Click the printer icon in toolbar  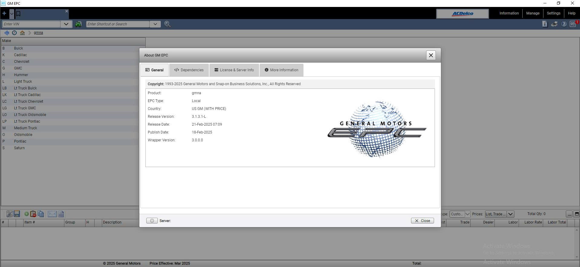(554, 24)
